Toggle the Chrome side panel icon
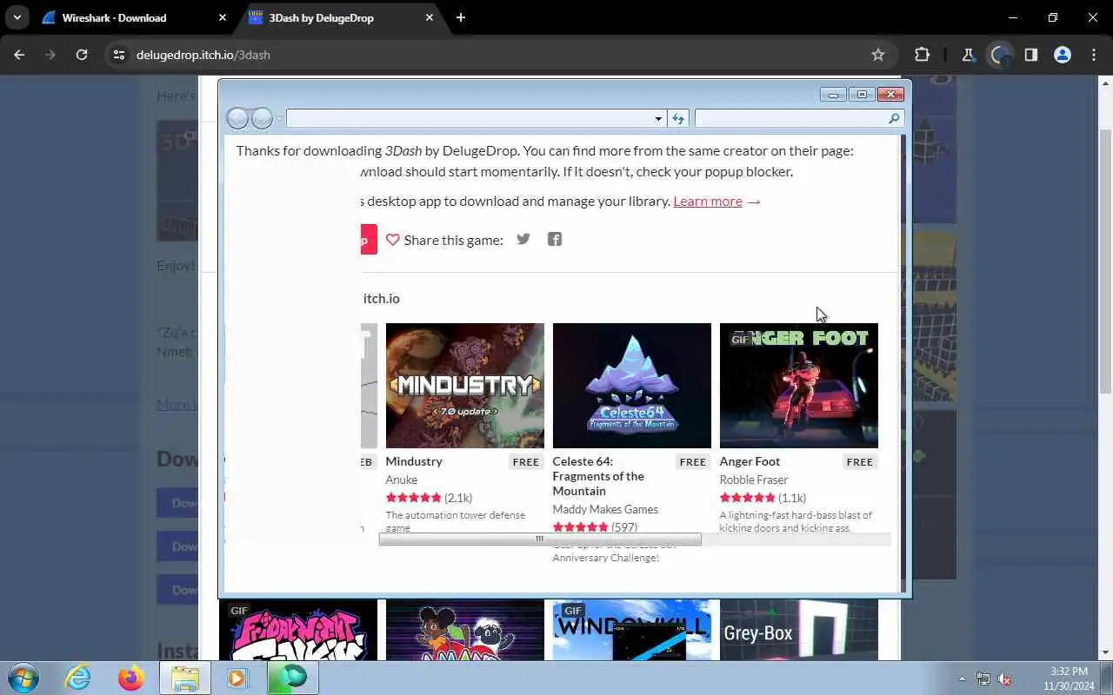Viewport: 1113px width, 695px height. [1031, 55]
